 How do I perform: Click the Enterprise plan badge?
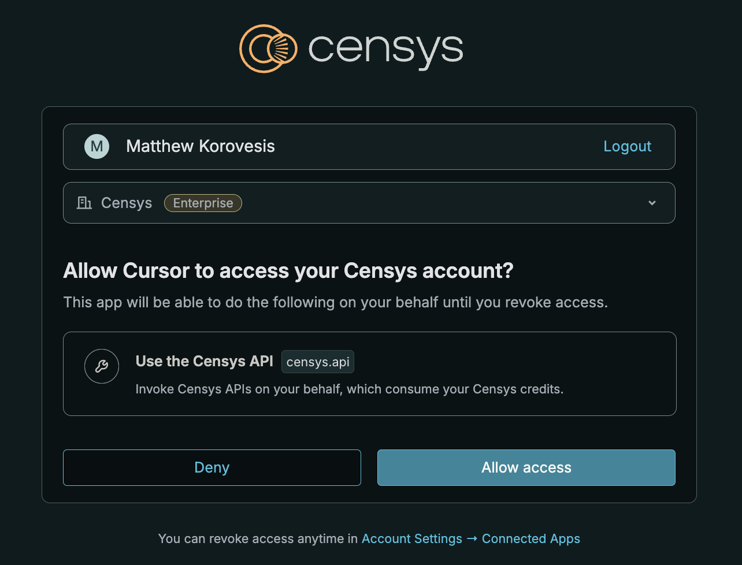[x=203, y=203]
